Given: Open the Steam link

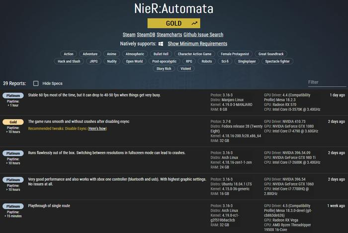Looking at the screenshot, I should tap(129, 35).
